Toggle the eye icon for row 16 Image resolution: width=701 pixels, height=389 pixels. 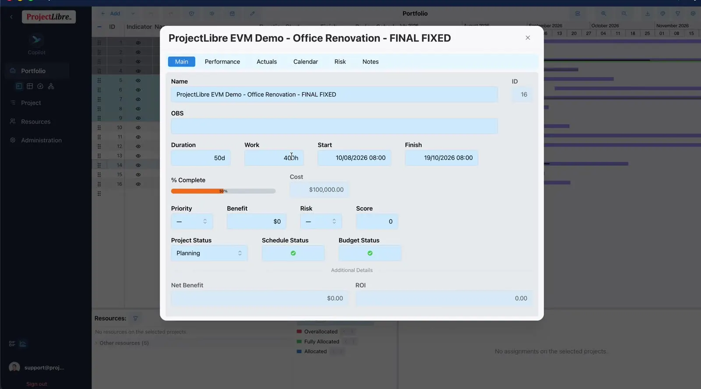point(138,184)
